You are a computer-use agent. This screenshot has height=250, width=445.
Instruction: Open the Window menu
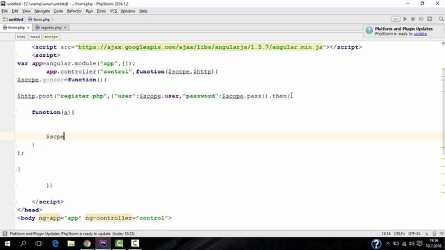128,11
